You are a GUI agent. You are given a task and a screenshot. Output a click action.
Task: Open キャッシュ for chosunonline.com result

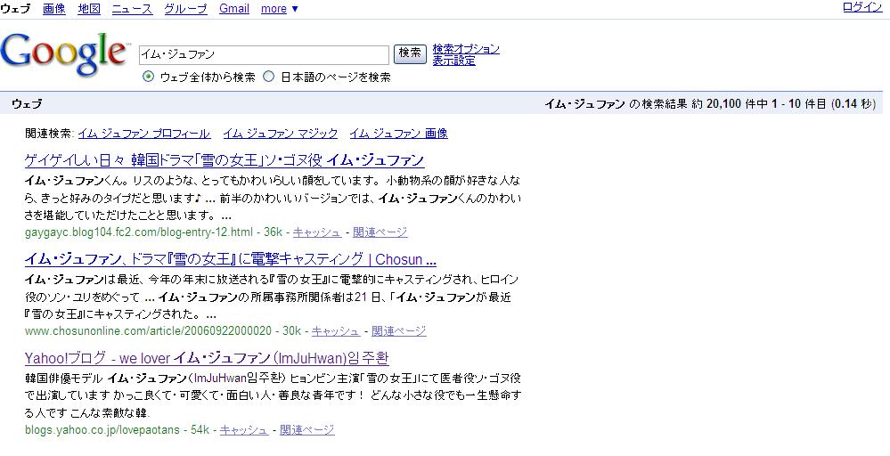336,330
